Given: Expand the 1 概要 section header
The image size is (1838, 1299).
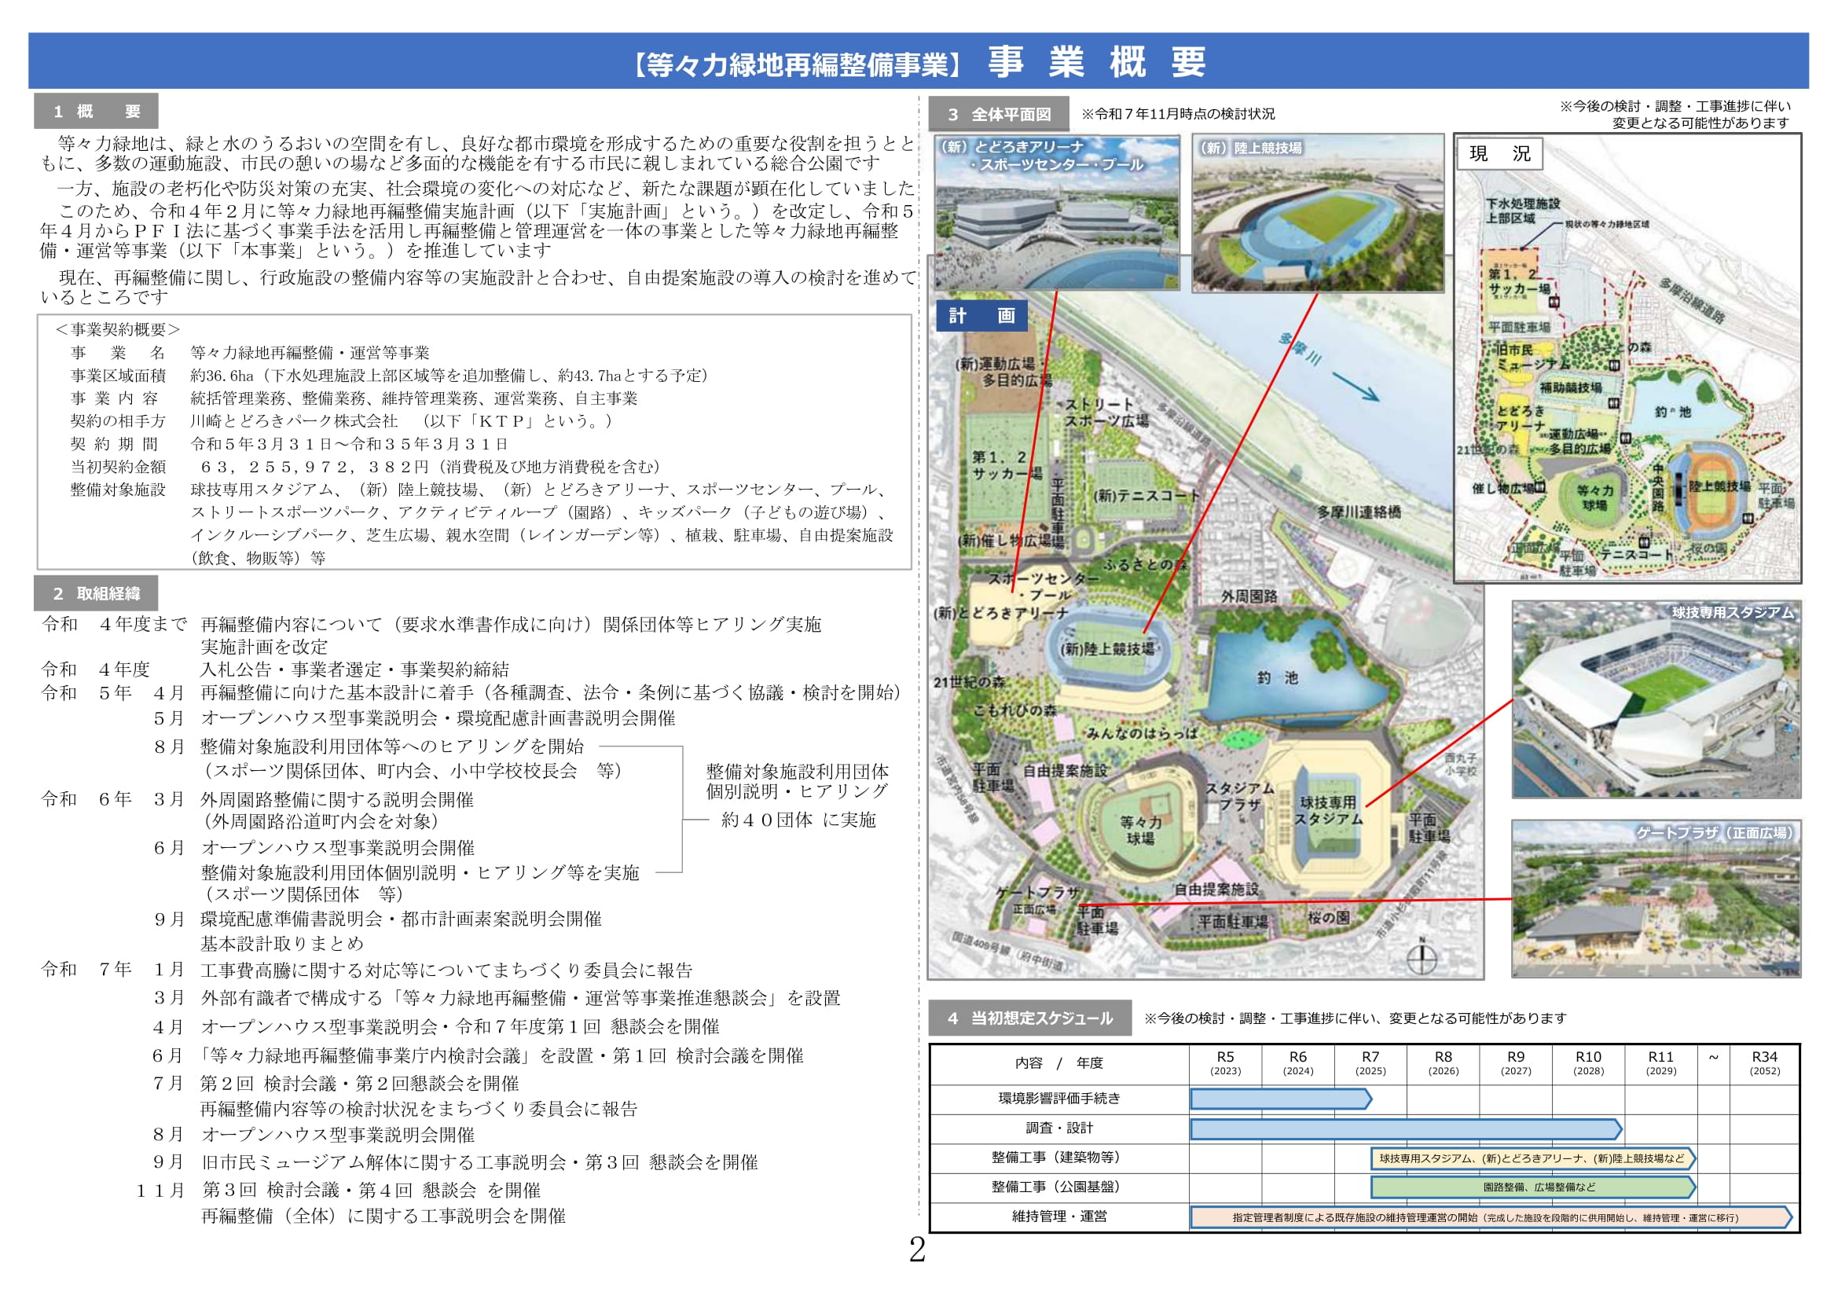Looking at the screenshot, I should point(96,110).
